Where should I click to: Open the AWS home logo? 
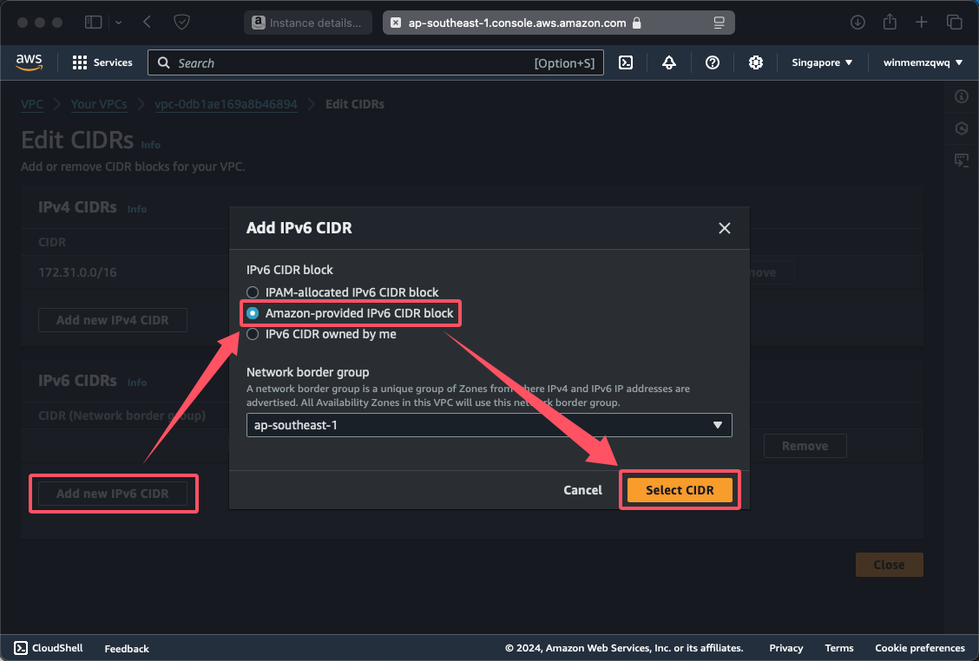coord(29,62)
